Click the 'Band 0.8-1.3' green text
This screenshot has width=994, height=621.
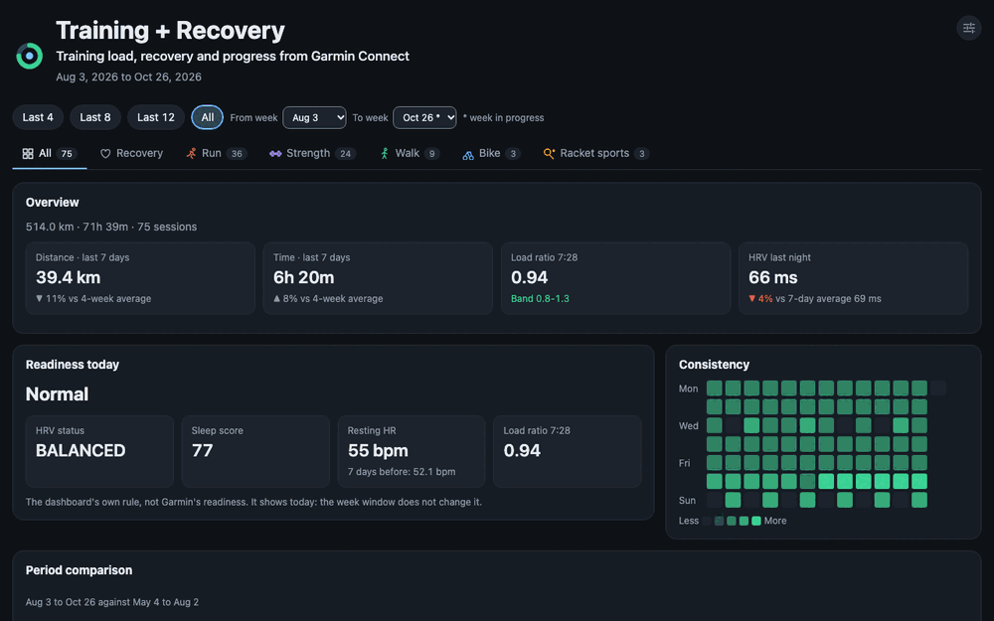(540, 298)
